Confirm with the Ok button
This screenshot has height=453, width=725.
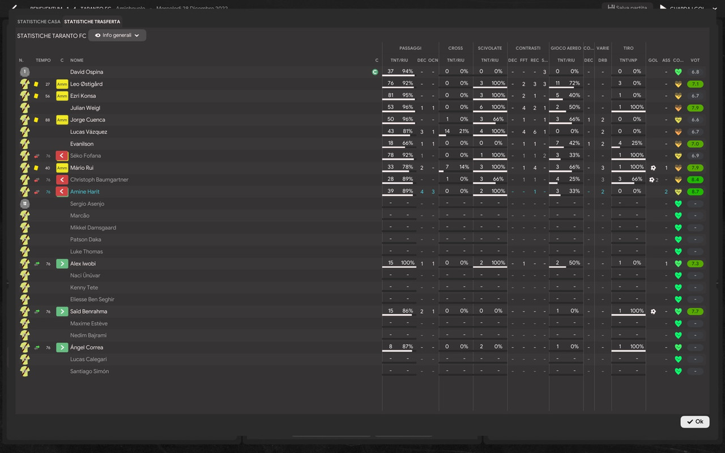[695, 422]
